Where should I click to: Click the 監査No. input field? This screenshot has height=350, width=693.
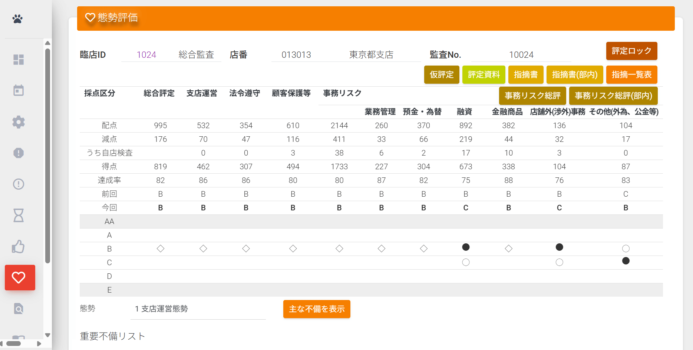[x=521, y=55]
